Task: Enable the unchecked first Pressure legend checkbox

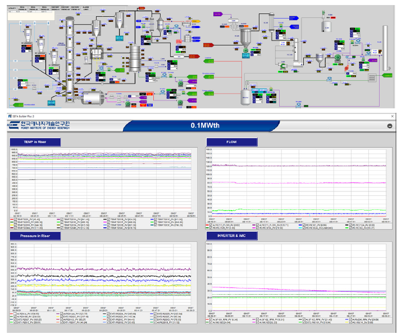Action: pyautogui.click(x=15, y=314)
